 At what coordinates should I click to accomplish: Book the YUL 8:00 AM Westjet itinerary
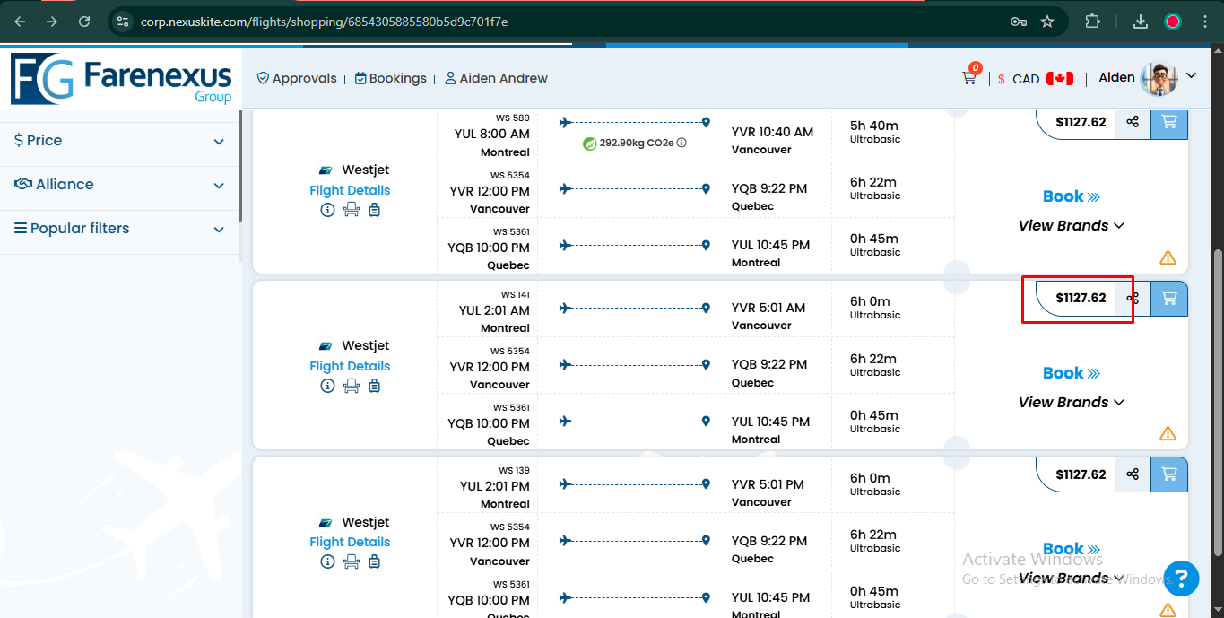tap(1072, 196)
